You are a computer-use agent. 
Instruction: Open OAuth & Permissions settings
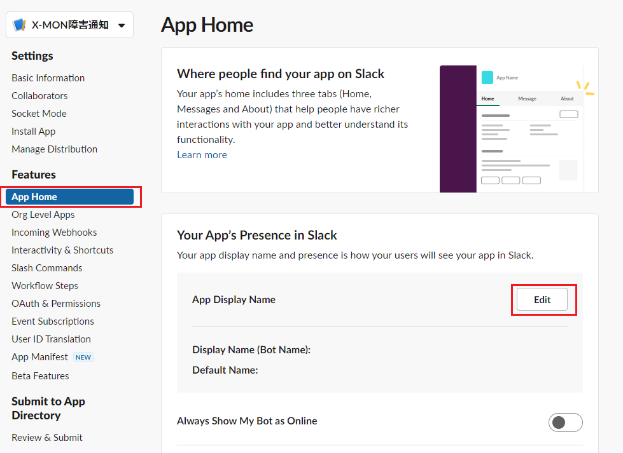pyautogui.click(x=56, y=304)
